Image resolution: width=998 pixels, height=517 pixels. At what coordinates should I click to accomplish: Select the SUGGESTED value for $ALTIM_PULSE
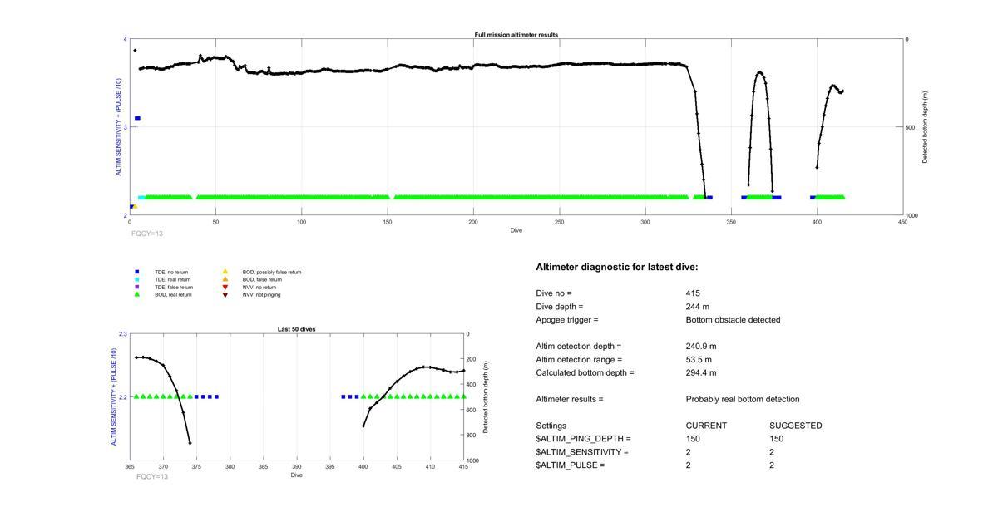(772, 465)
